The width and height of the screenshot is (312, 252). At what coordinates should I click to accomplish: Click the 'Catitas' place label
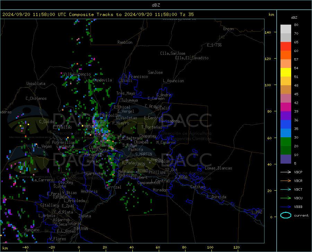[198, 187]
